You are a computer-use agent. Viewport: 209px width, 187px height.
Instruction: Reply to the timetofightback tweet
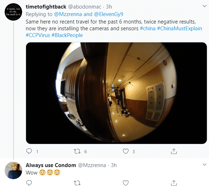(x=29, y=151)
